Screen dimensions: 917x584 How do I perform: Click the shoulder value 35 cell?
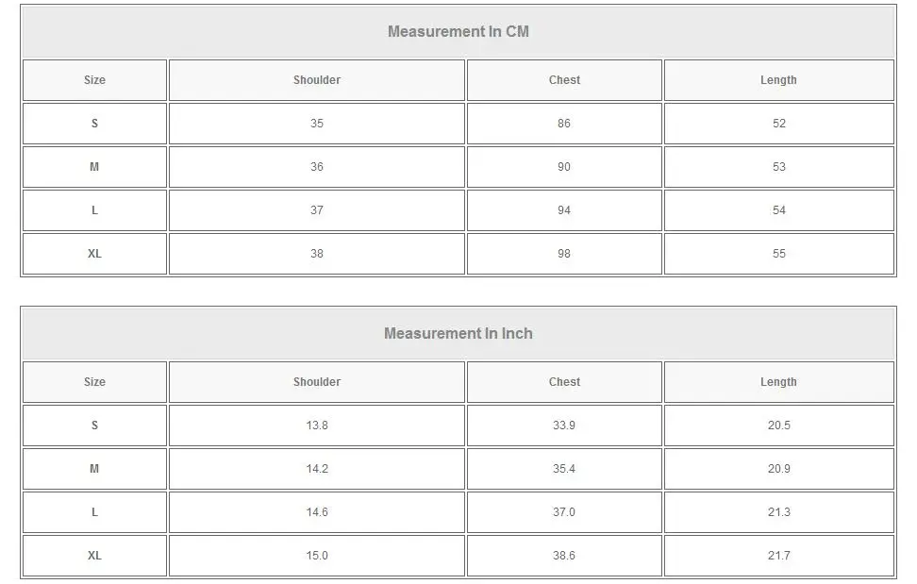(x=317, y=124)
